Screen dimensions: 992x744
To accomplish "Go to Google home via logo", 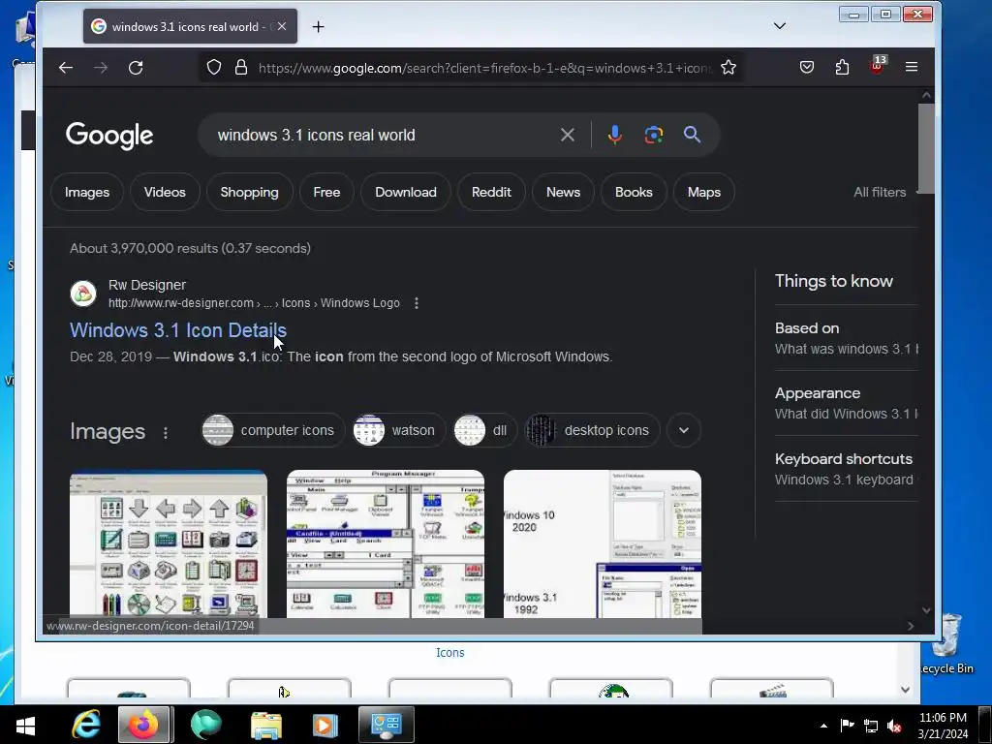I will 109,135.
